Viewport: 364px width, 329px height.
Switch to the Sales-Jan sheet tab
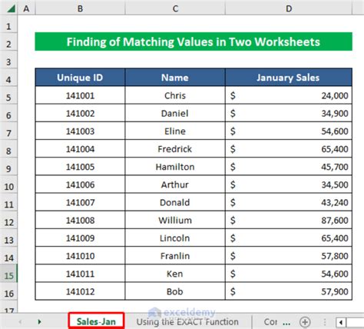[x=96, y=321]
